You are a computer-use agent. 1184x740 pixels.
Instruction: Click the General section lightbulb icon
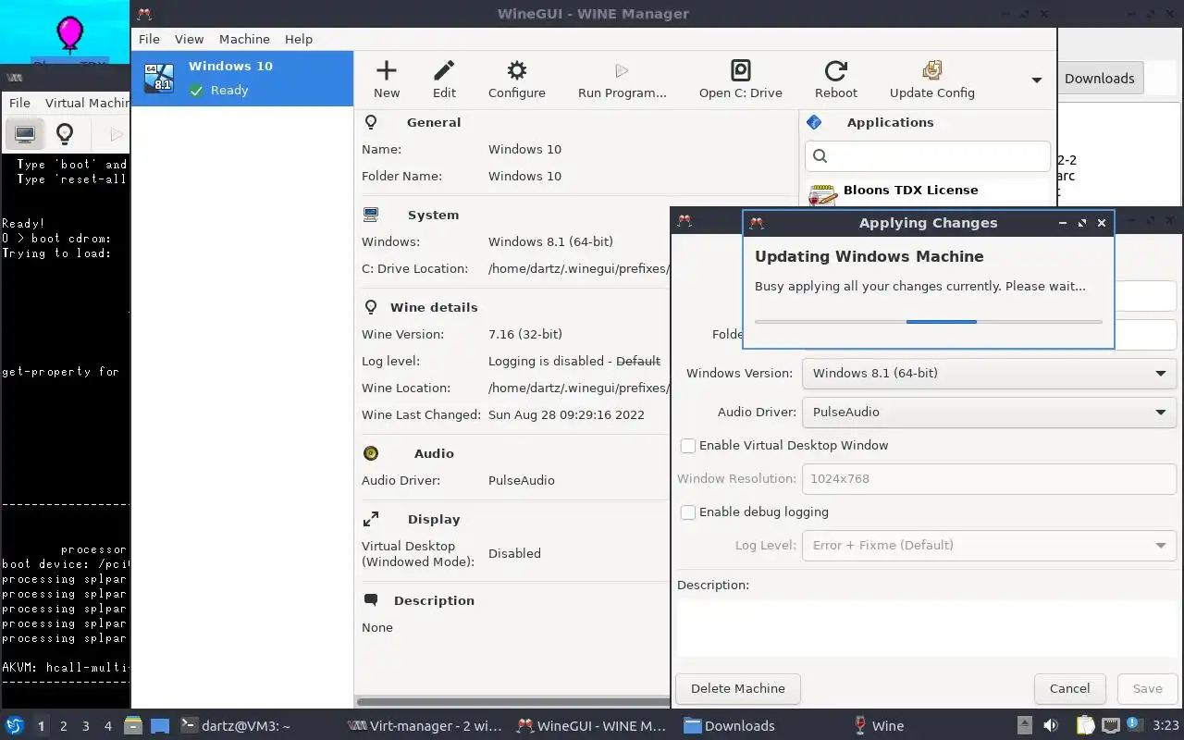pyautogui.click(x=371, y=122)
